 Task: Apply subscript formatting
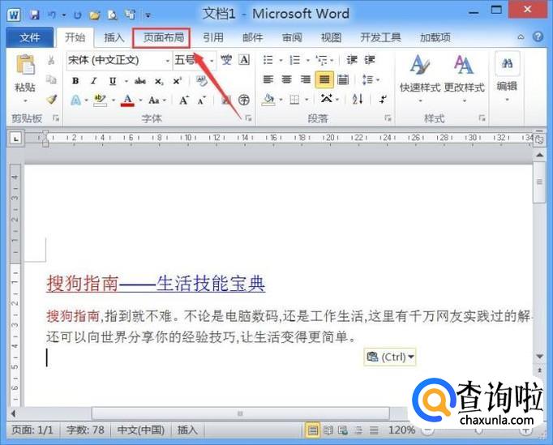(159, 81)
